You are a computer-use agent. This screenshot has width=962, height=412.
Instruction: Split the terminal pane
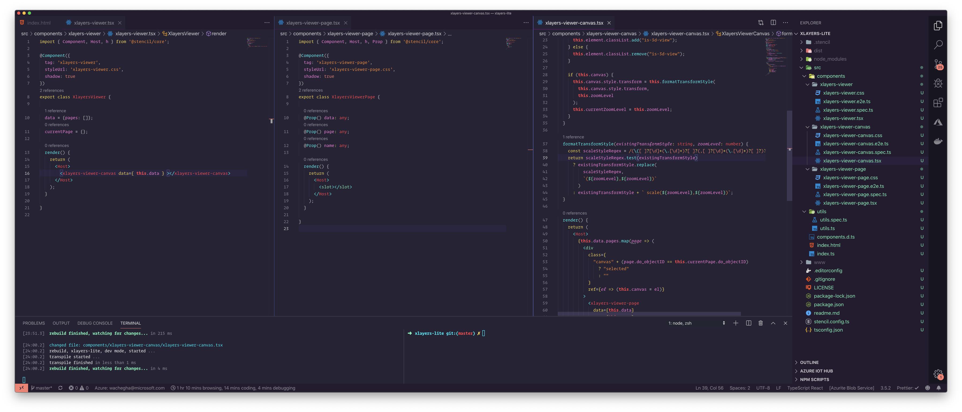748,323
